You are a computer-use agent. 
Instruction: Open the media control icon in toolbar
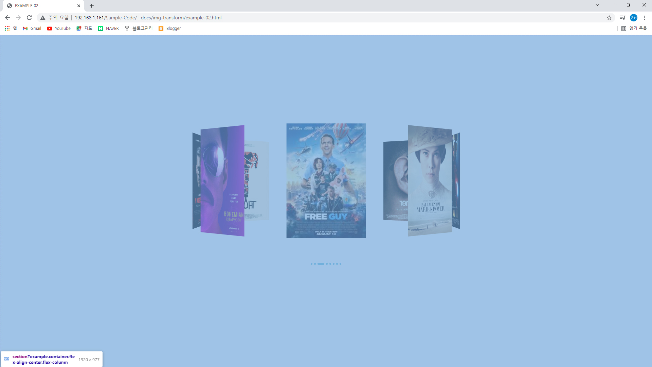click(622, 18)
